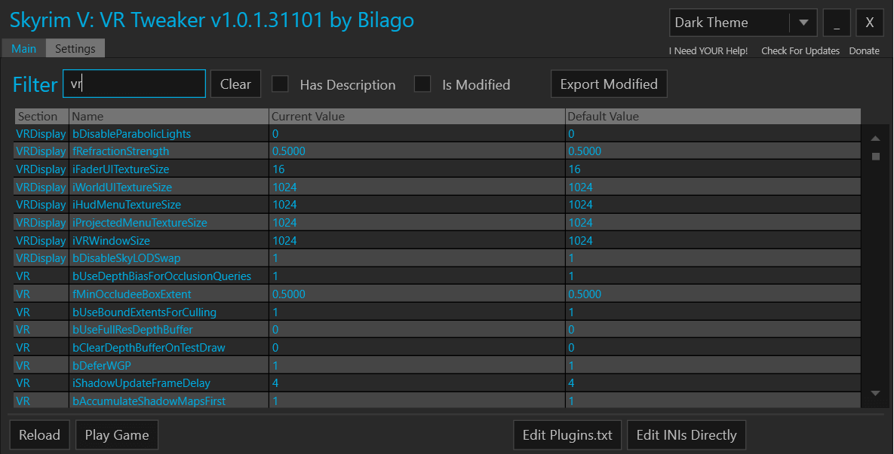Click the scrollbar up arrow
This screenshot has width=894, height=454.
tap(875, 139)
